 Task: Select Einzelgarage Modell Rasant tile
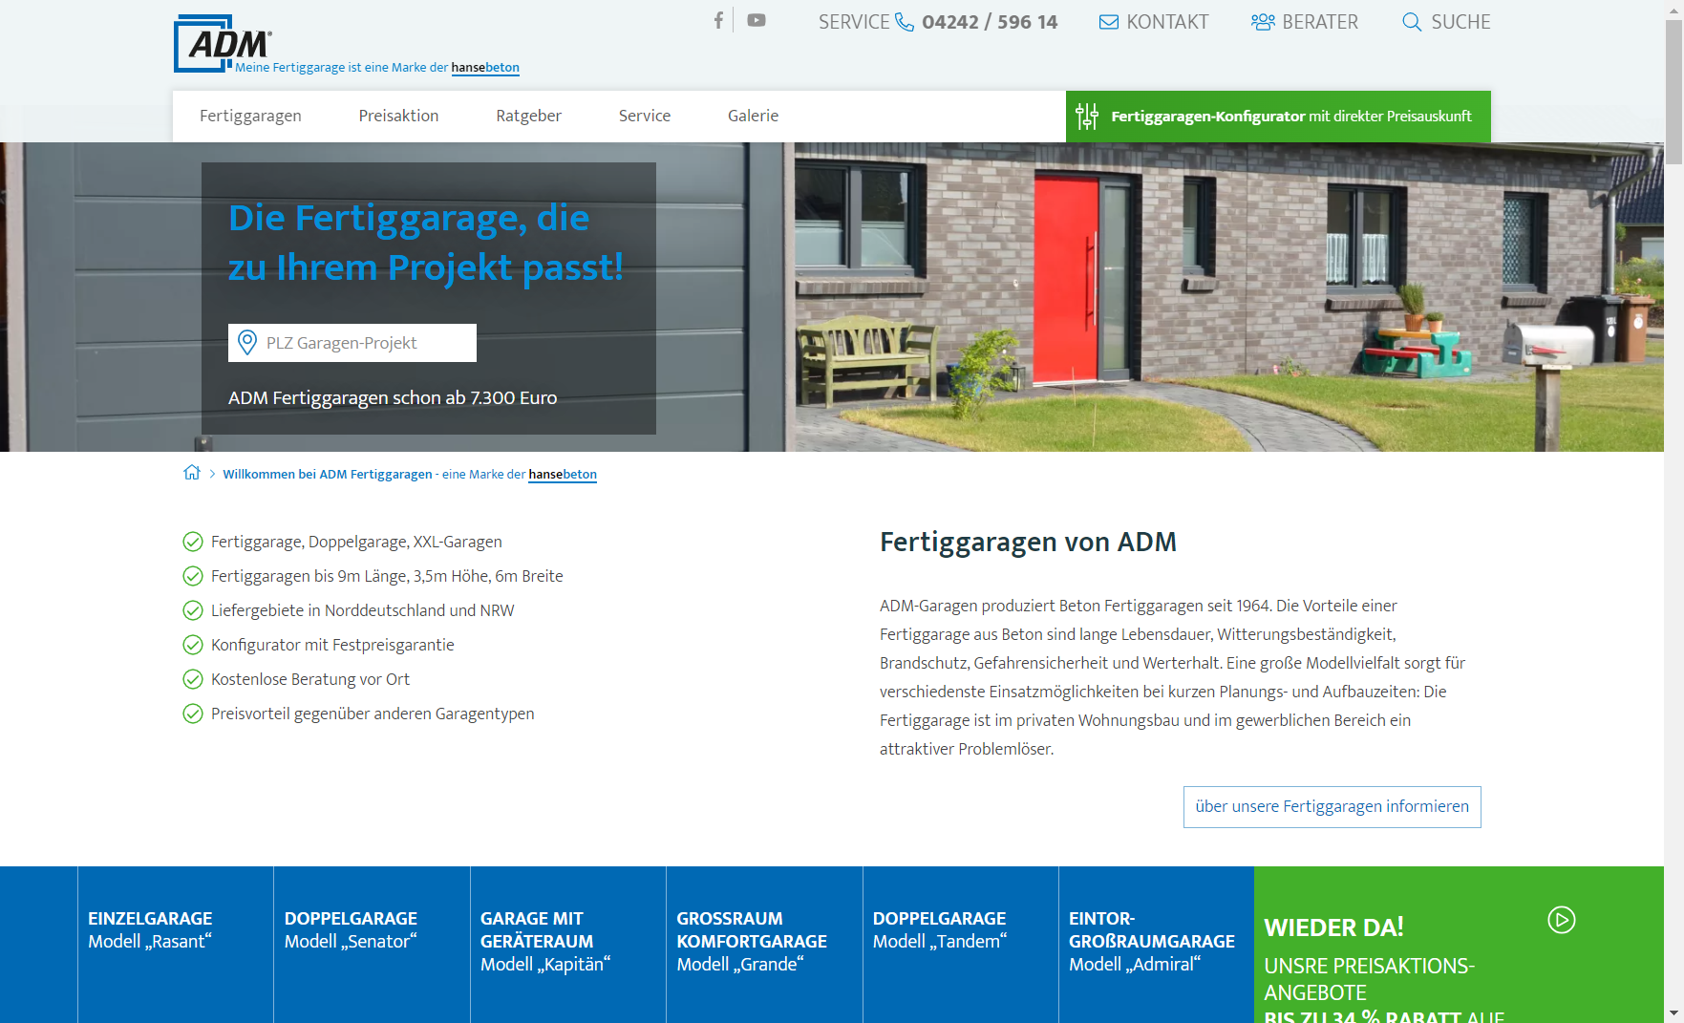point(176,945)
